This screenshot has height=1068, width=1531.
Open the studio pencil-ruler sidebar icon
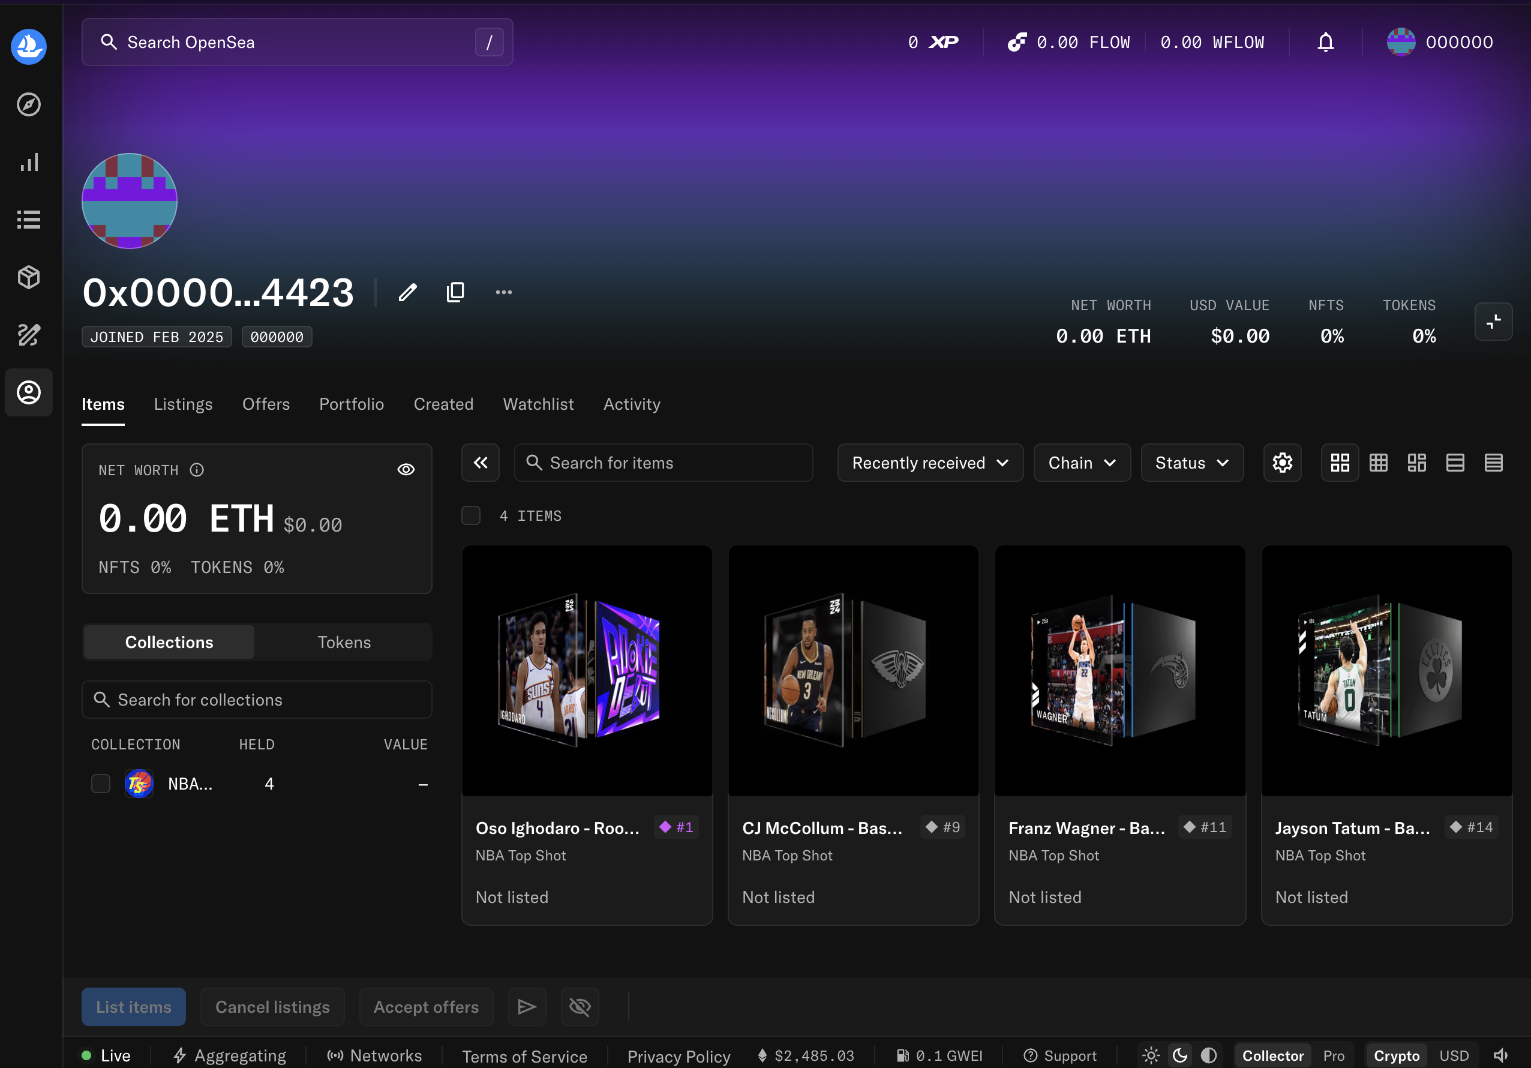pos(29,334)
